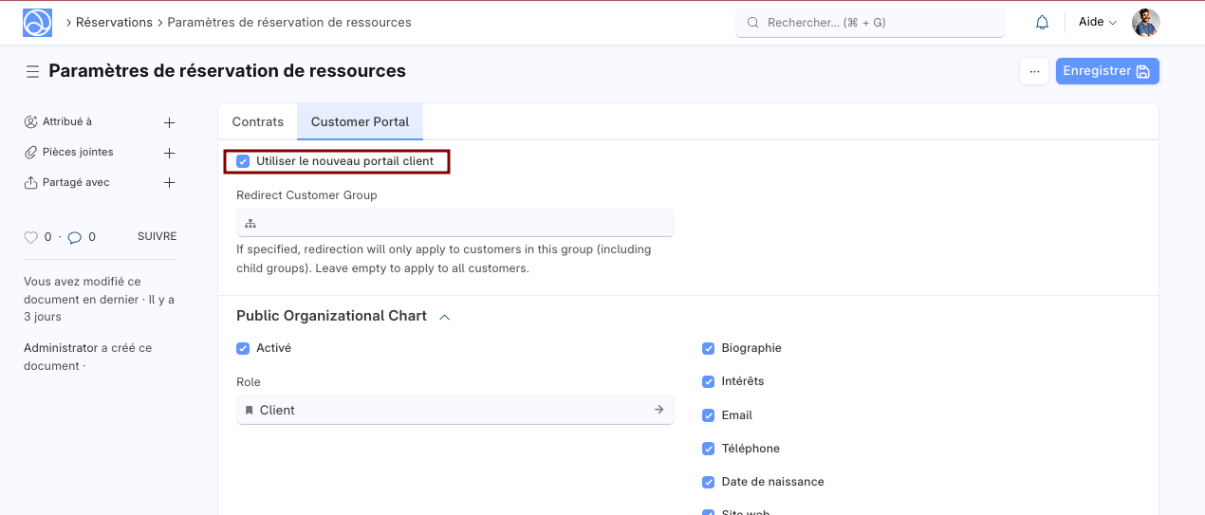The width and height of the screenshot is (1205, 515).
Task: Click the app logo home icon
Action: [37, 22]
